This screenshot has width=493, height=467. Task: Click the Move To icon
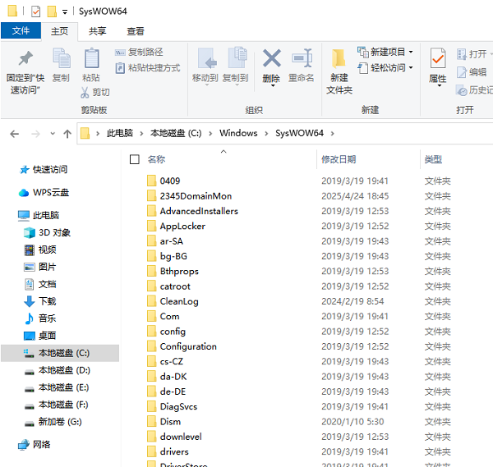coord(207,58)
